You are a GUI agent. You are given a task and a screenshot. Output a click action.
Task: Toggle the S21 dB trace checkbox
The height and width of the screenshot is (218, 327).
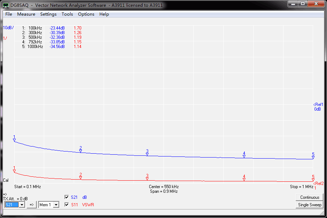67,197
